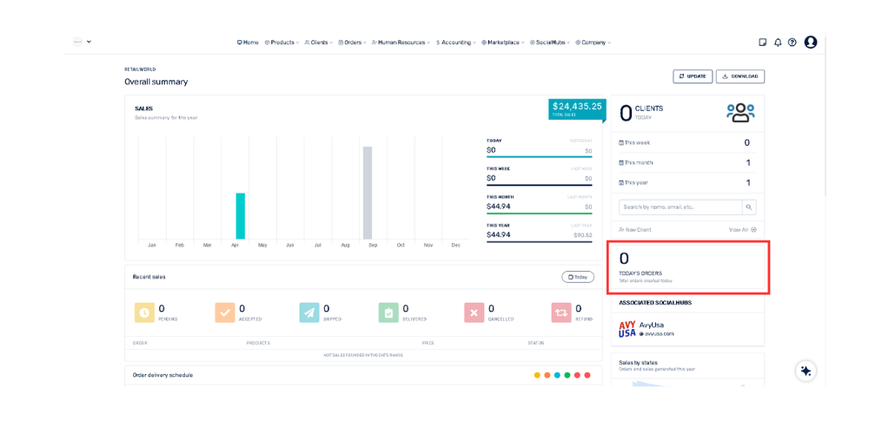Click the yellow delivery schedule dot
This screenshot has height=434, width=869.
(x=537, y=375)
